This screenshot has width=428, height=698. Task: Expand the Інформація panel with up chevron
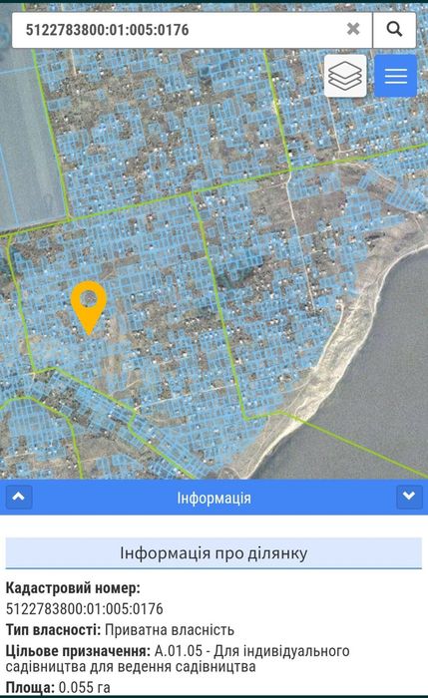[x=19, y=497]
